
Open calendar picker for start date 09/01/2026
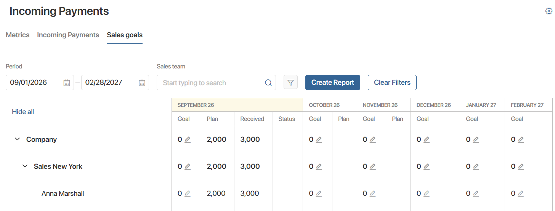(66, 82)
